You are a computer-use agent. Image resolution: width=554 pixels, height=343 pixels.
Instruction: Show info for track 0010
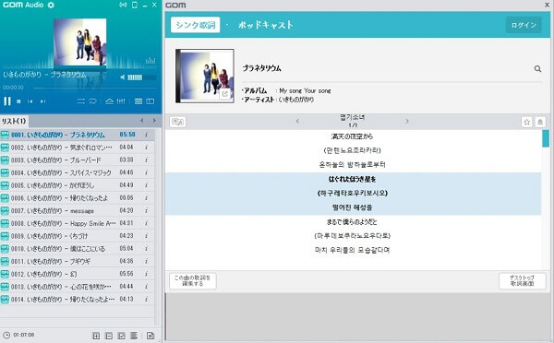pyautogui.click(x=146, y=248)
